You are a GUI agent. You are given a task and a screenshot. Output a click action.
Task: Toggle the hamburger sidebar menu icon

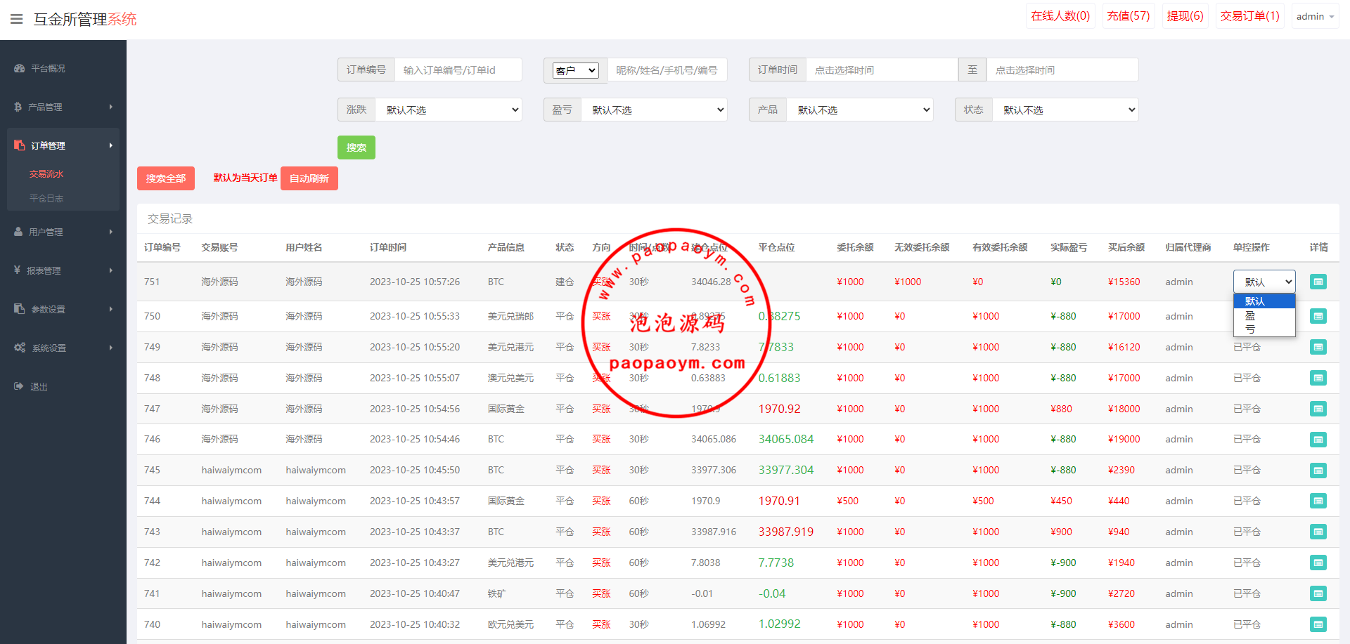(16, 19)
